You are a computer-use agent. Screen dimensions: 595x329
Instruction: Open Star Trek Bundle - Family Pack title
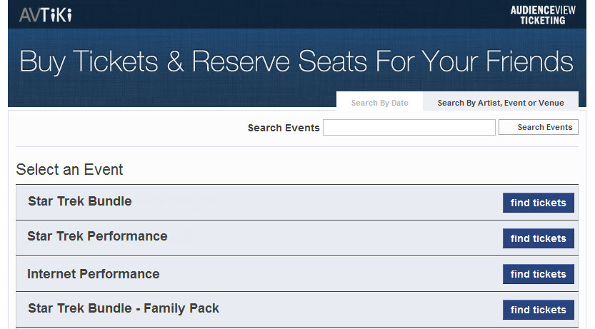[x=124, y=308]
